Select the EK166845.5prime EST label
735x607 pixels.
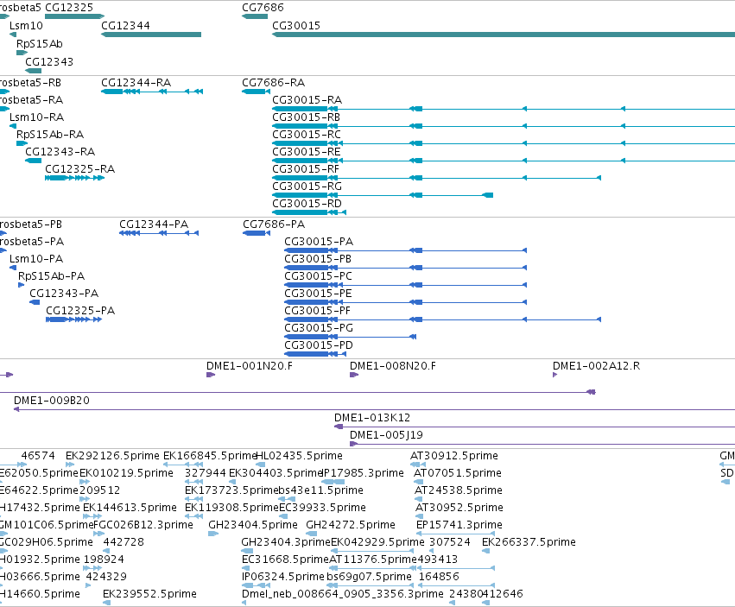coord(210,456)
